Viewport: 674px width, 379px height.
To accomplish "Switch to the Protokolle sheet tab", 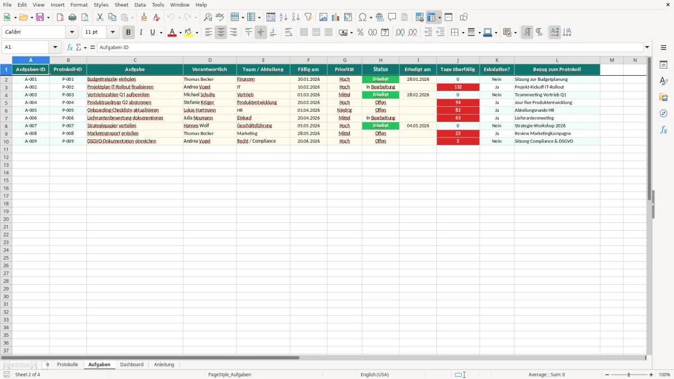I will pos(67,364).
